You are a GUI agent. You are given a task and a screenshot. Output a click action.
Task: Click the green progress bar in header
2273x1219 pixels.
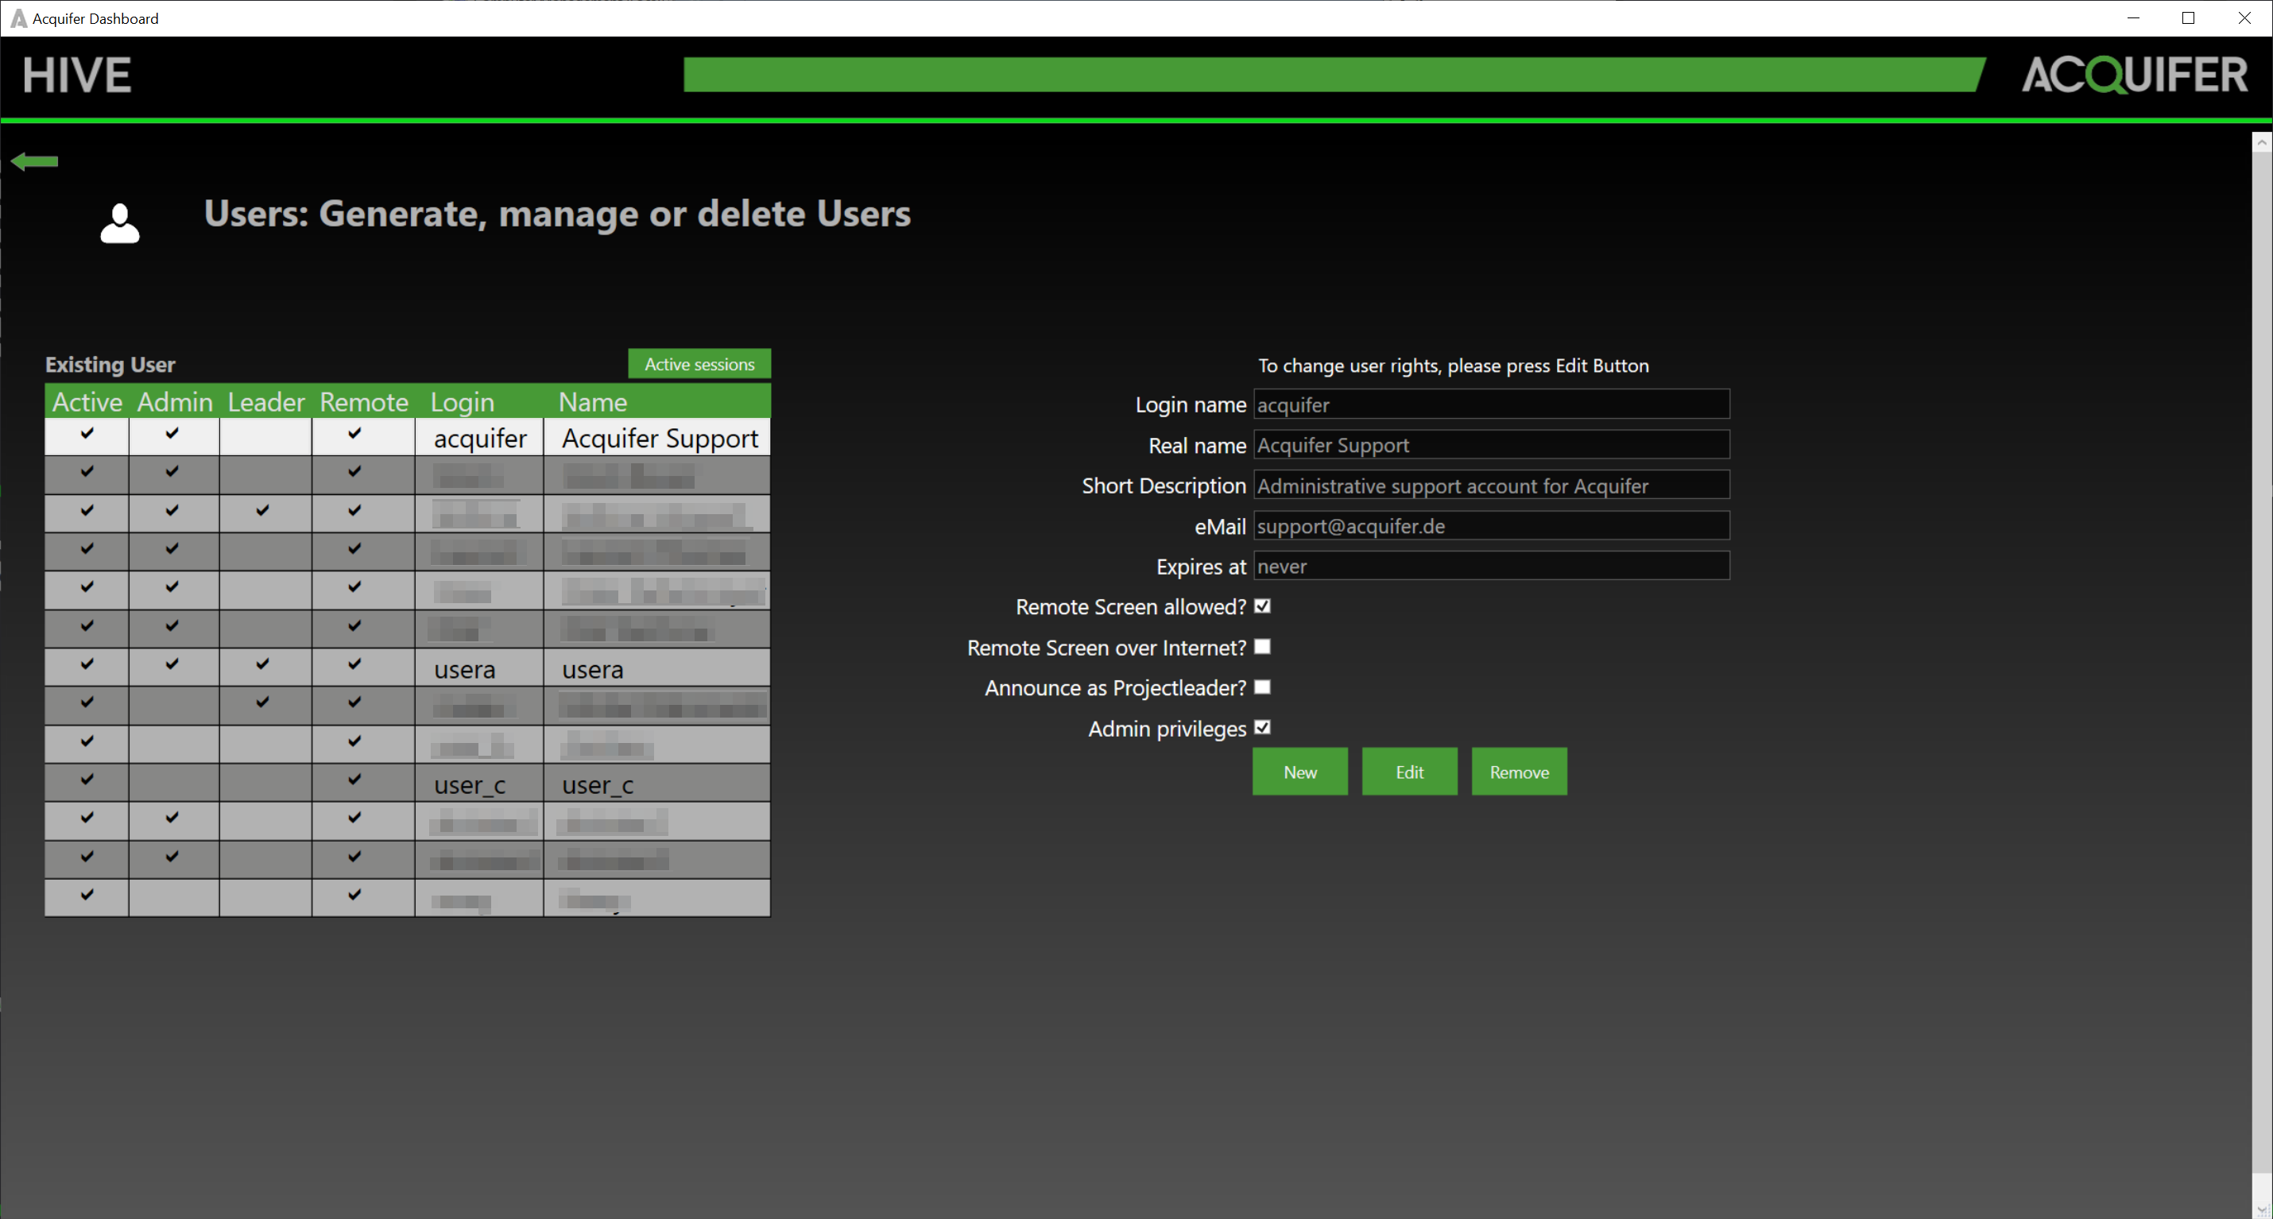coord(1334,75)
